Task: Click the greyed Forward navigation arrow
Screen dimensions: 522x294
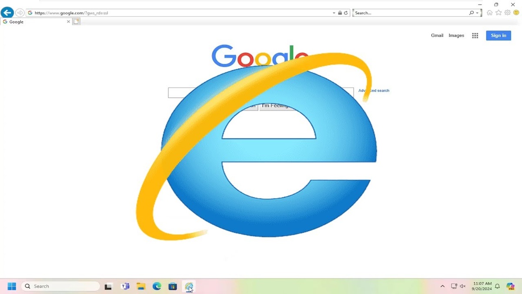Action: [20, 13]
